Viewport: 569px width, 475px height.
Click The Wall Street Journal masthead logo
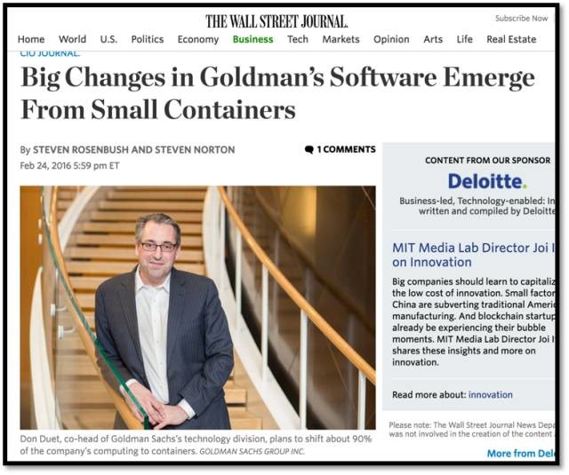[276, 21]
